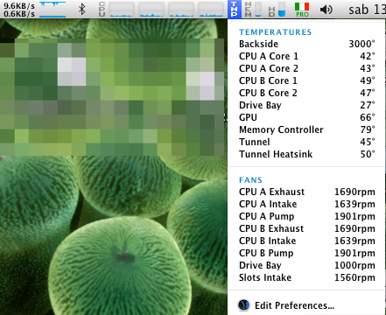Select the CPU A Core 1 row
The image size is (386, 315).
(306, 56)
